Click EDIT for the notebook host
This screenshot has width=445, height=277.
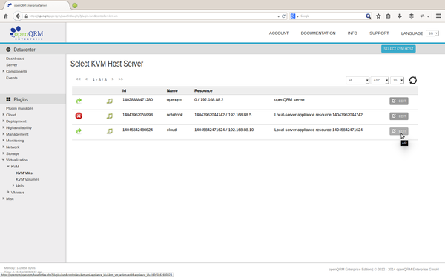point(399,116)
